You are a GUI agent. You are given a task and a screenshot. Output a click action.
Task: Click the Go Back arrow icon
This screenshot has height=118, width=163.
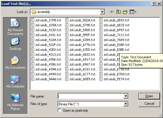[112, 12]
